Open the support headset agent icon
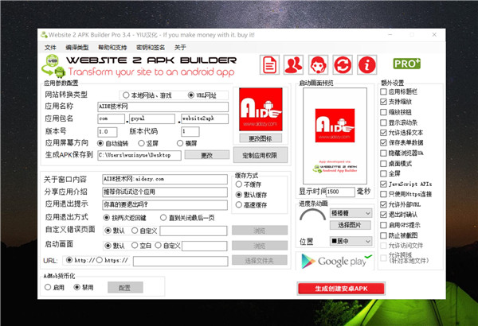The height and width of the screenshot is (326, 478). (318, 64)
